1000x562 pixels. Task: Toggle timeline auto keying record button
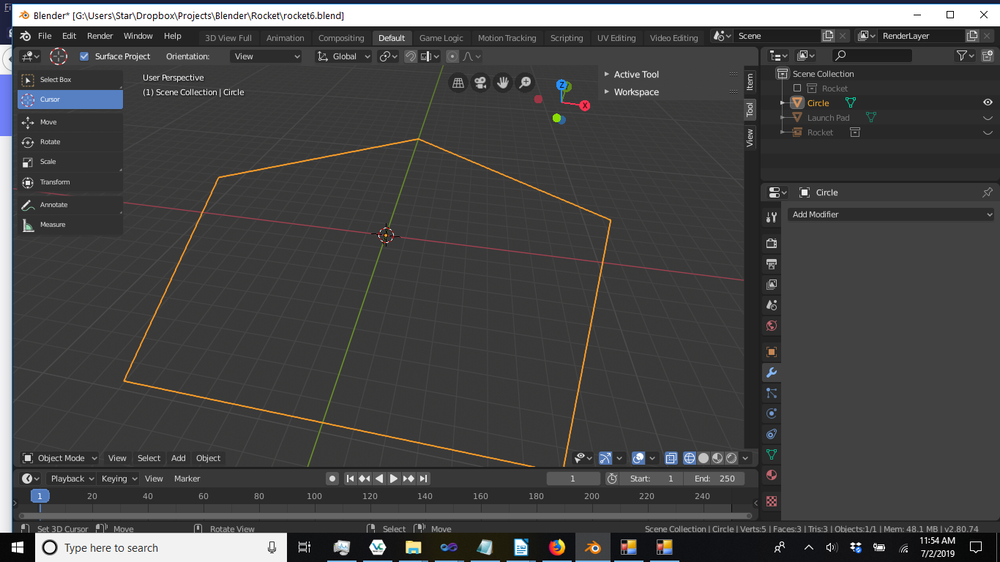coord(332,479)
